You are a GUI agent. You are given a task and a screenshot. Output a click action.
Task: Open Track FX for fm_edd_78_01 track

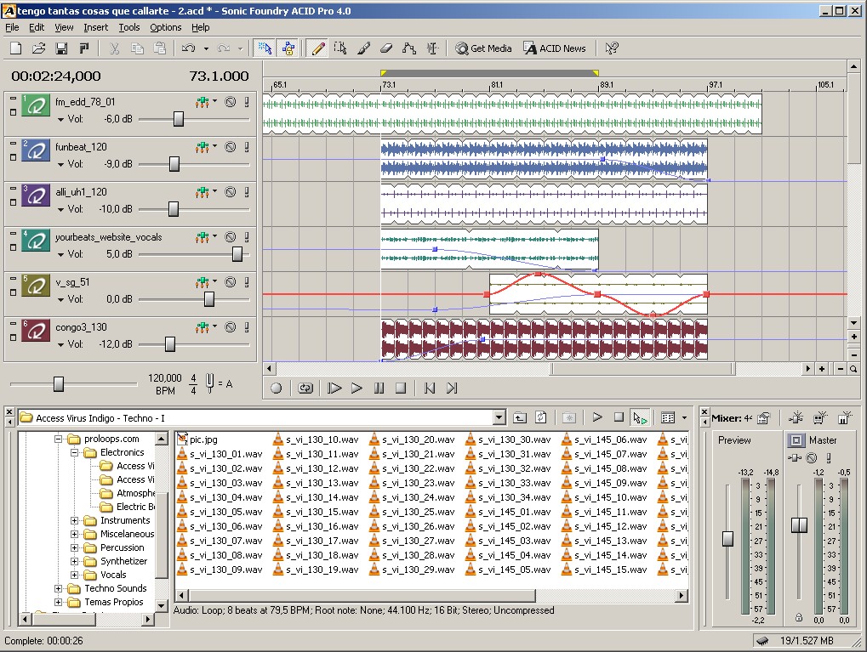202,102
